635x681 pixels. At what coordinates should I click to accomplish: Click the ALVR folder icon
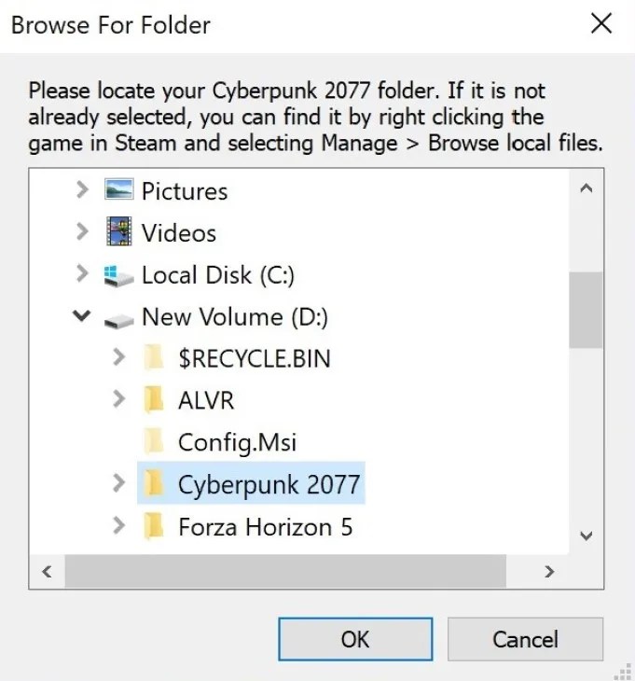(156, 400)
